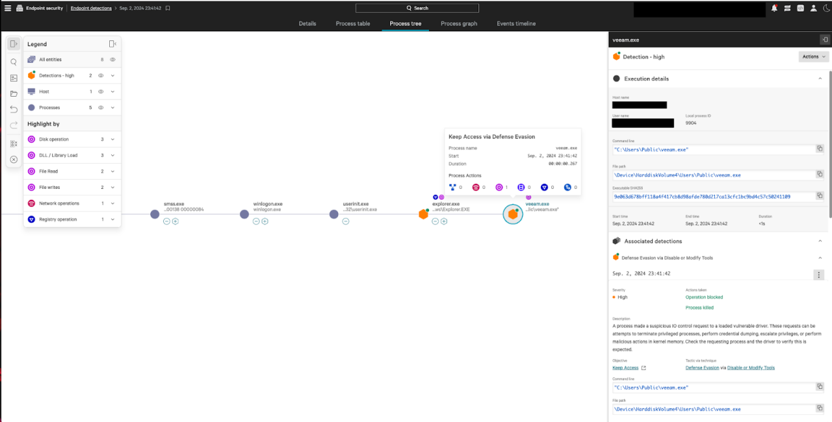Expand File writes highlight row
The width and height of the screenshot is (832, 422).
[x=112, y=188]
